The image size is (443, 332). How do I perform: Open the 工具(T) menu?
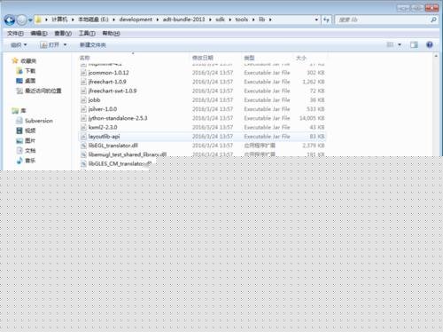[87, 33]
